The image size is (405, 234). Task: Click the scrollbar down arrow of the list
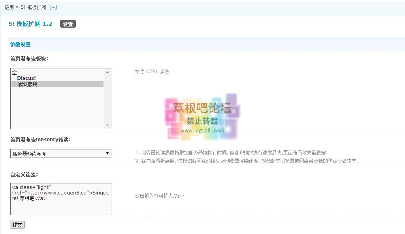107,125
